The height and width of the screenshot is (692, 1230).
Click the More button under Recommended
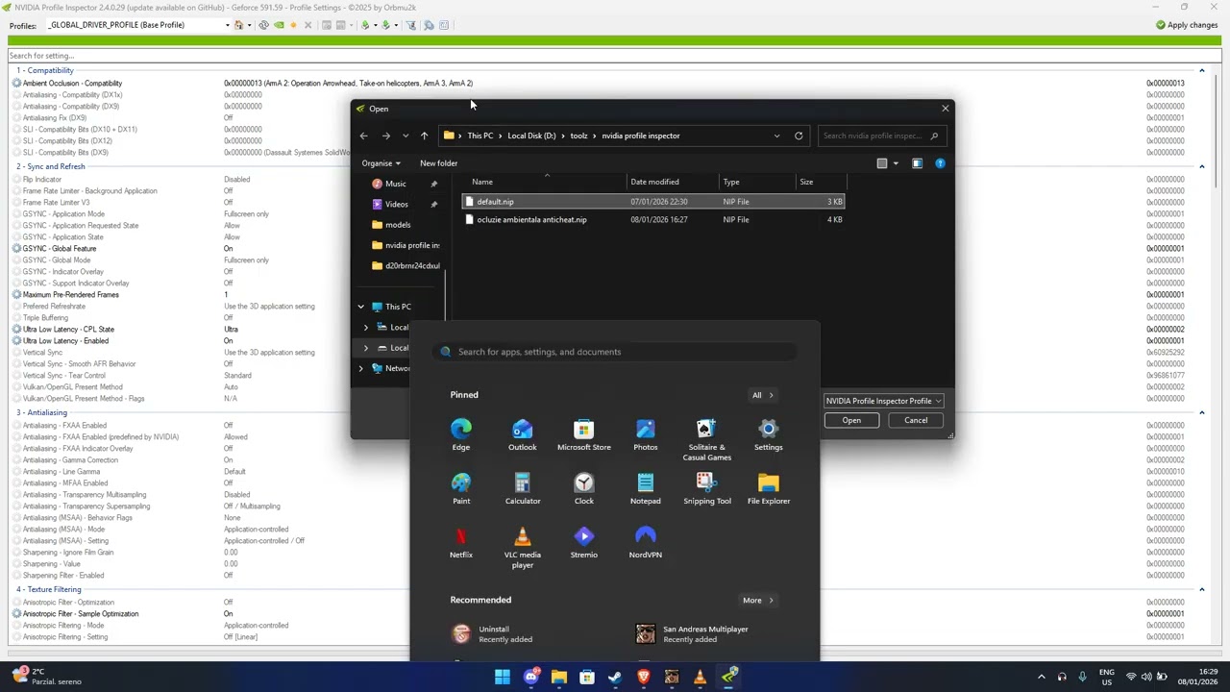click(757, 601)
